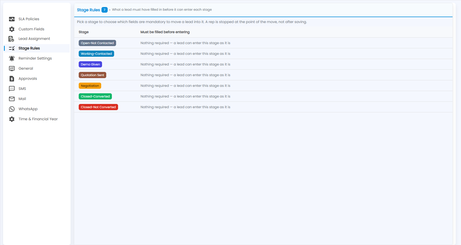Image resolution: width=461 pixels, height=245 pixels.
Task: Open Mail settings label
Action: 22,99
